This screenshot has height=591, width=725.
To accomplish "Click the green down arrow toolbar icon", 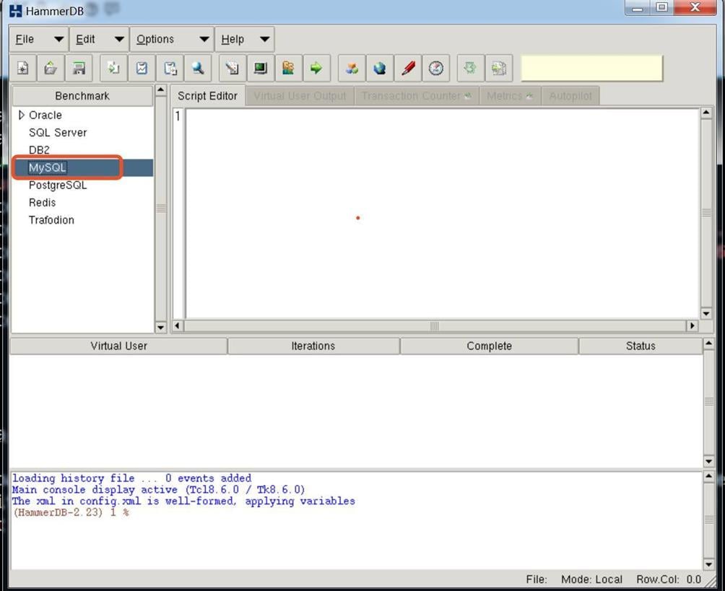I will [x=470, y=69].
